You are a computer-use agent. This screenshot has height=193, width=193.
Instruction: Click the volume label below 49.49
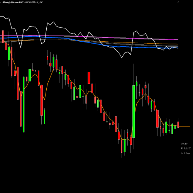click(x=186, y=148)
